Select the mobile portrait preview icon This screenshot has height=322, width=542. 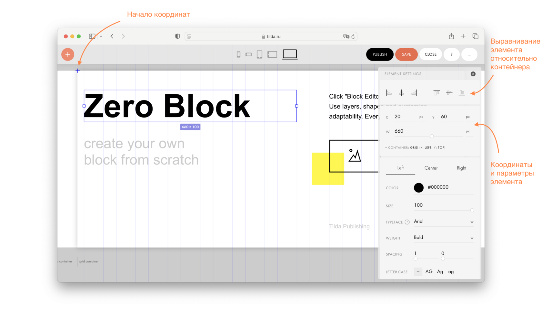coord(239,54)
